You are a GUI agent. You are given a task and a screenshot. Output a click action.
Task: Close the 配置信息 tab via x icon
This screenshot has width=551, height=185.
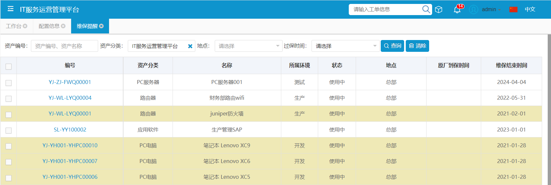pos(63,26)
